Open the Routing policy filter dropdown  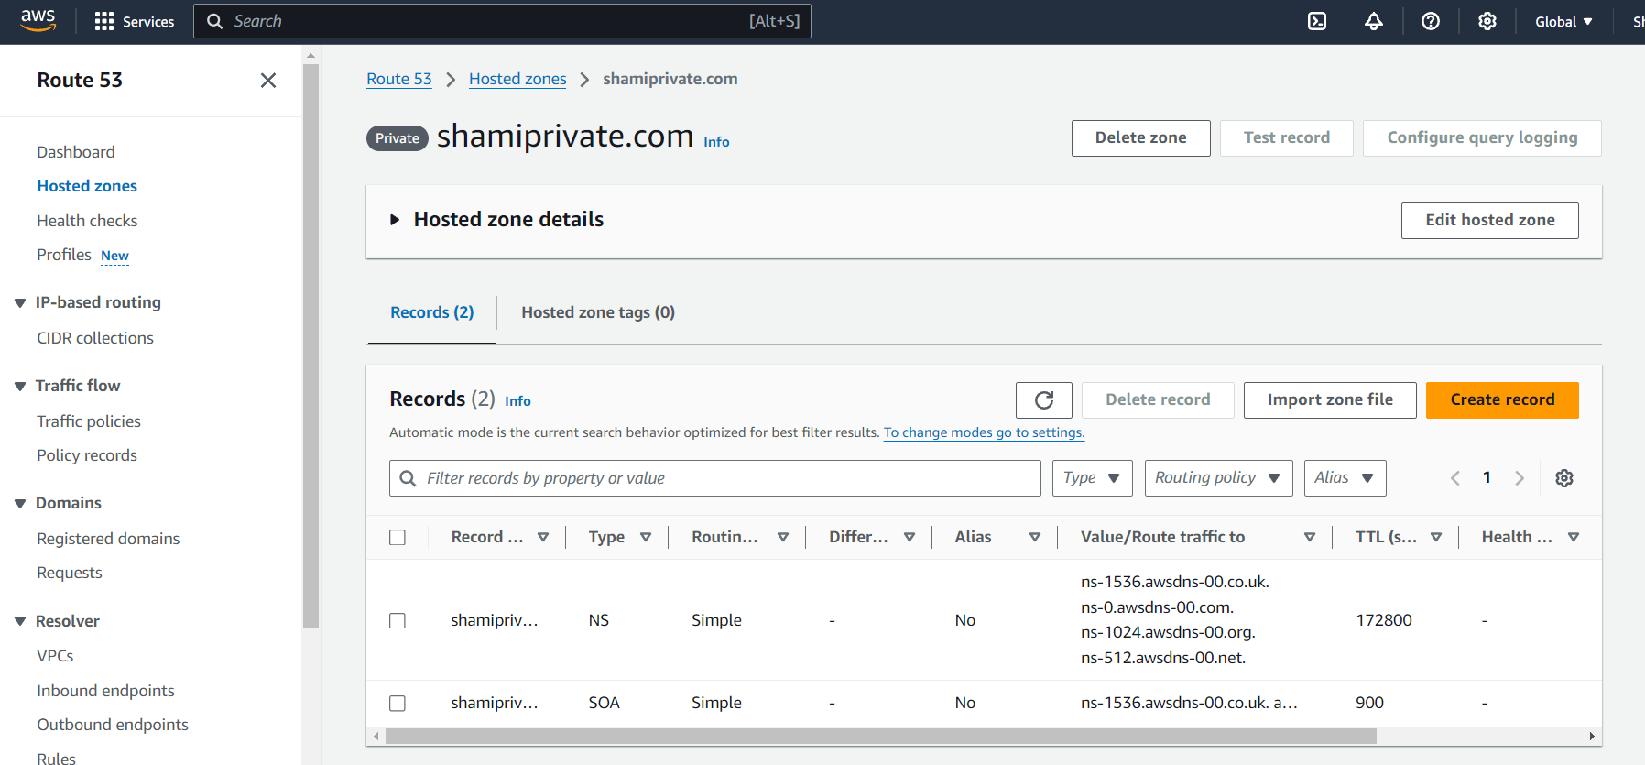pyautogui.click(x=1219, y=478)
